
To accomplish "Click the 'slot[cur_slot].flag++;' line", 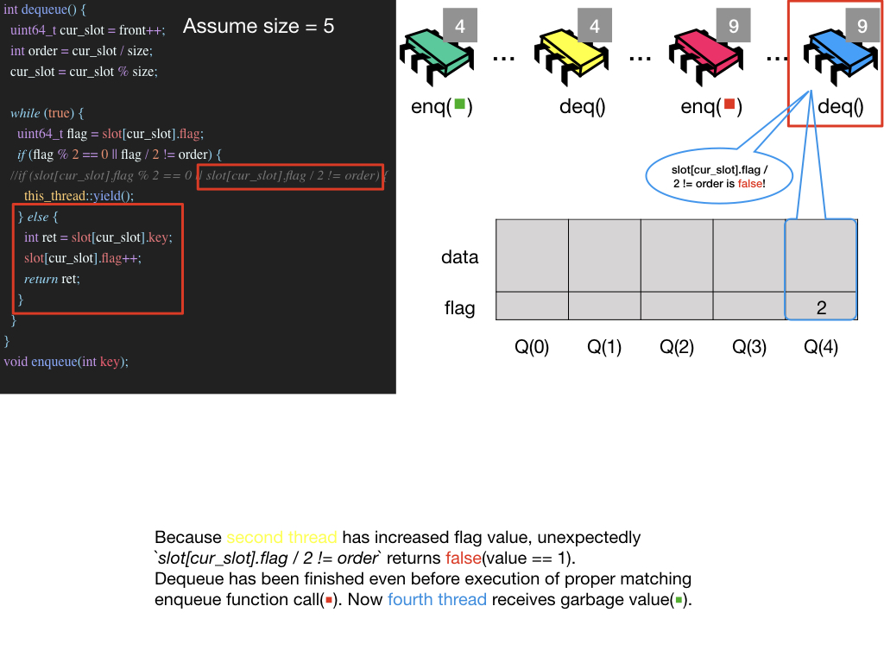I will pos(82,258).
